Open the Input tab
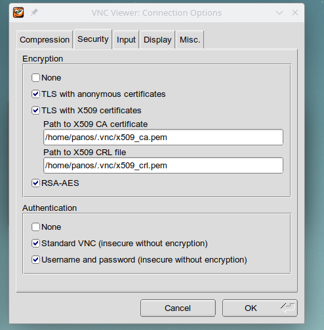Screen dimensions: 324x330 point(126,40)
